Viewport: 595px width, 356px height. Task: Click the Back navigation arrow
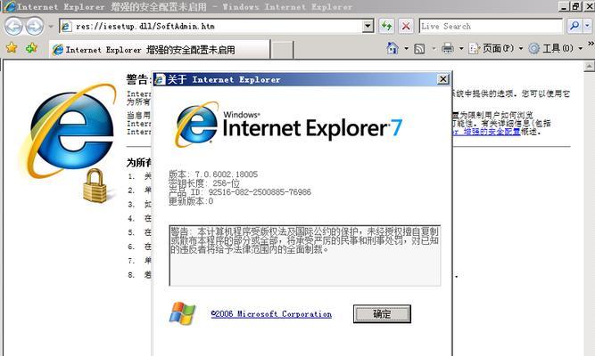13,27
